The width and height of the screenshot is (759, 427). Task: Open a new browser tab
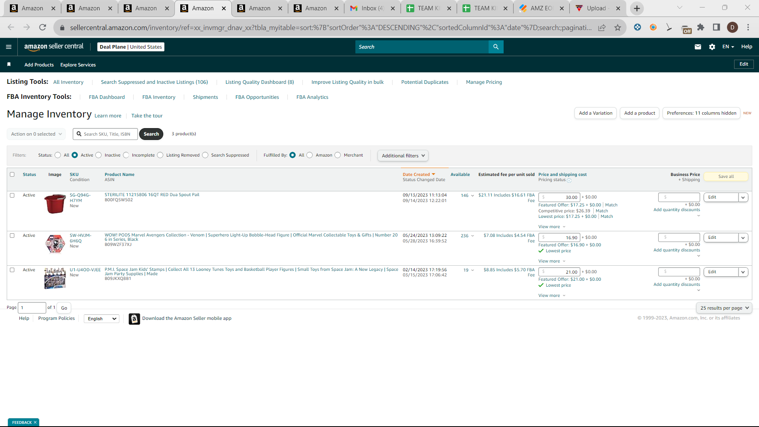coord(637,8)
